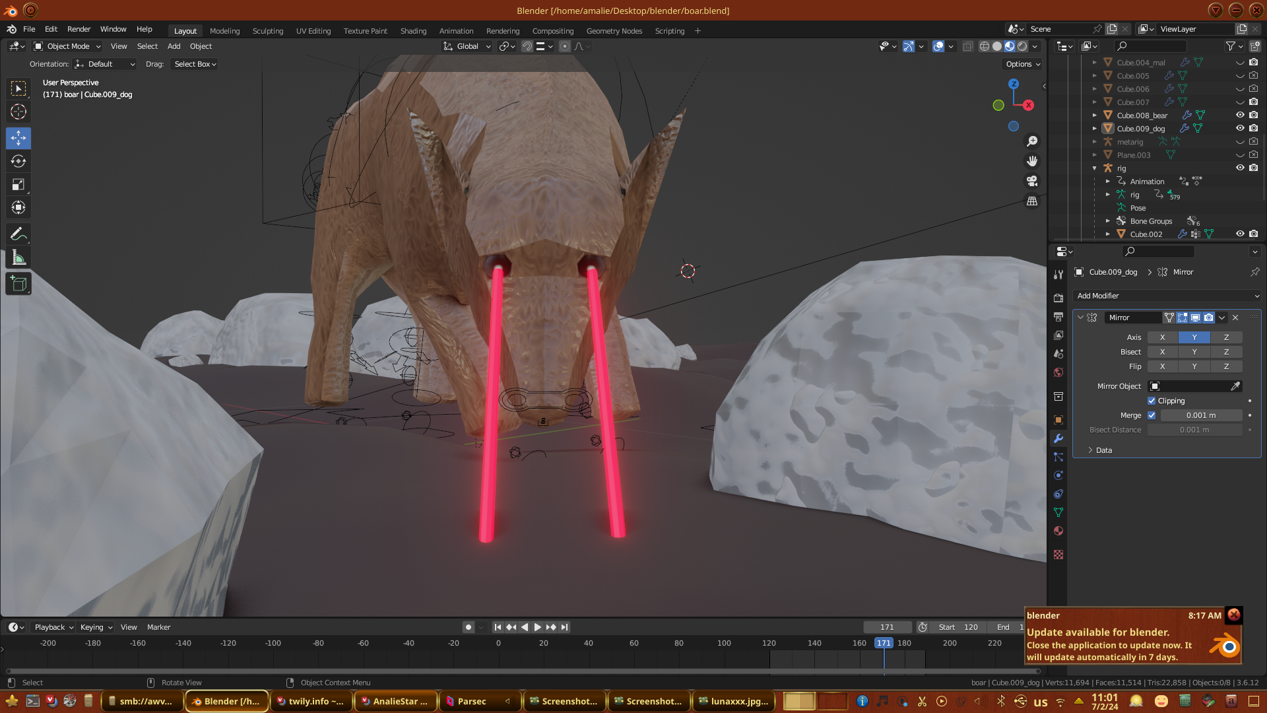Activate the Annotate pencil tool

[18, 234]
